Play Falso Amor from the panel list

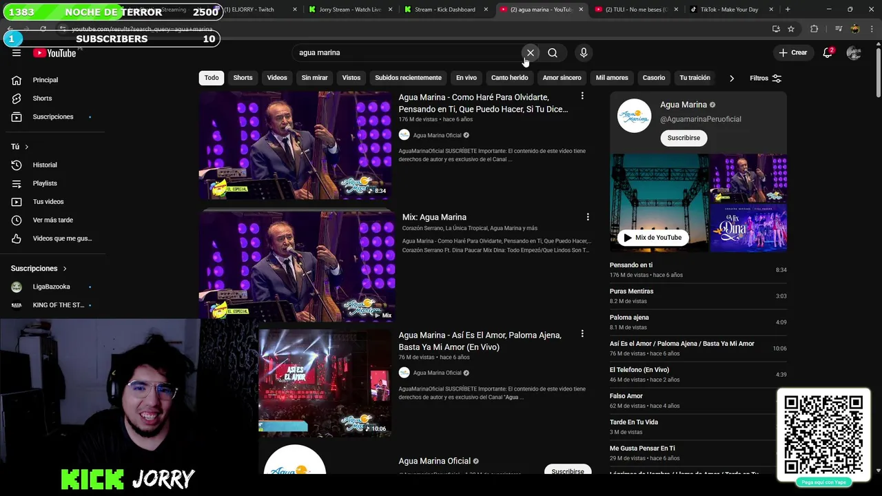693,400
